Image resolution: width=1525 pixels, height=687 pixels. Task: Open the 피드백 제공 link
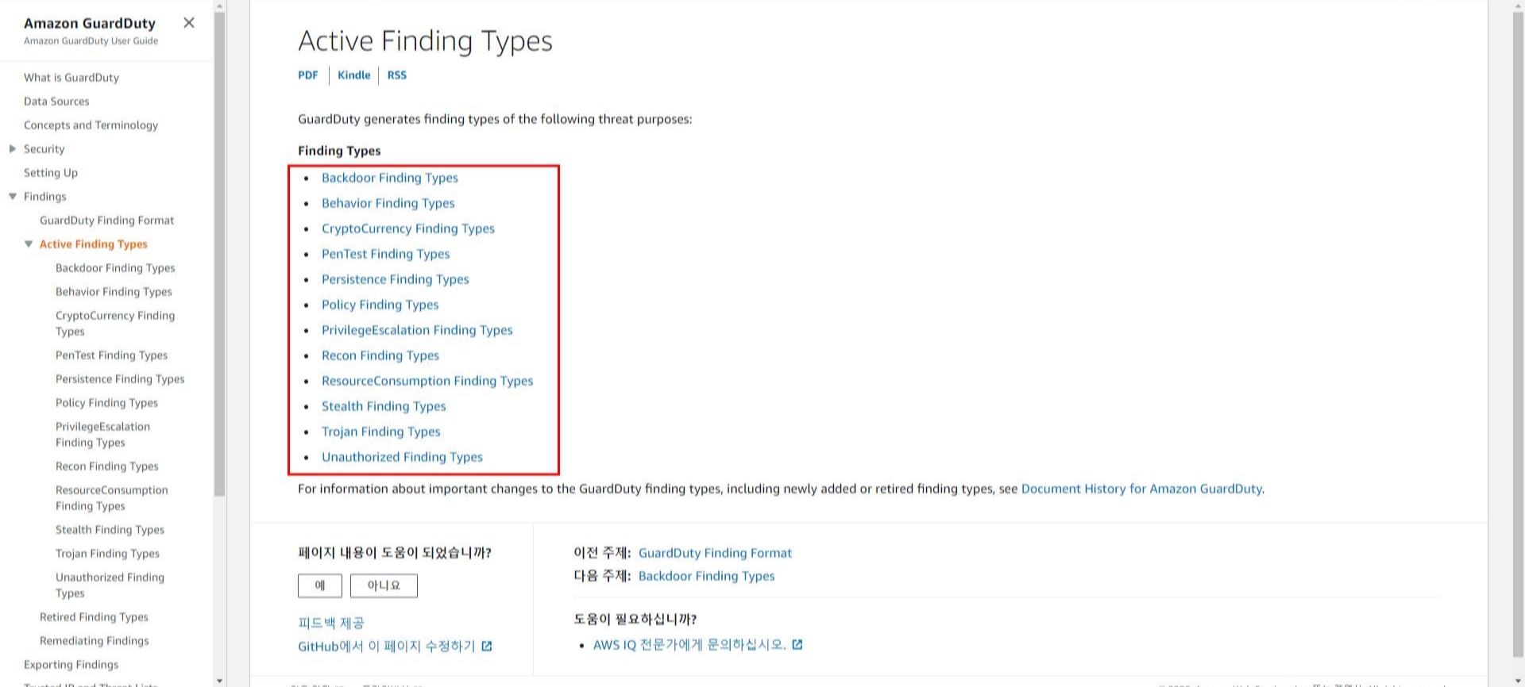point(331,624)
